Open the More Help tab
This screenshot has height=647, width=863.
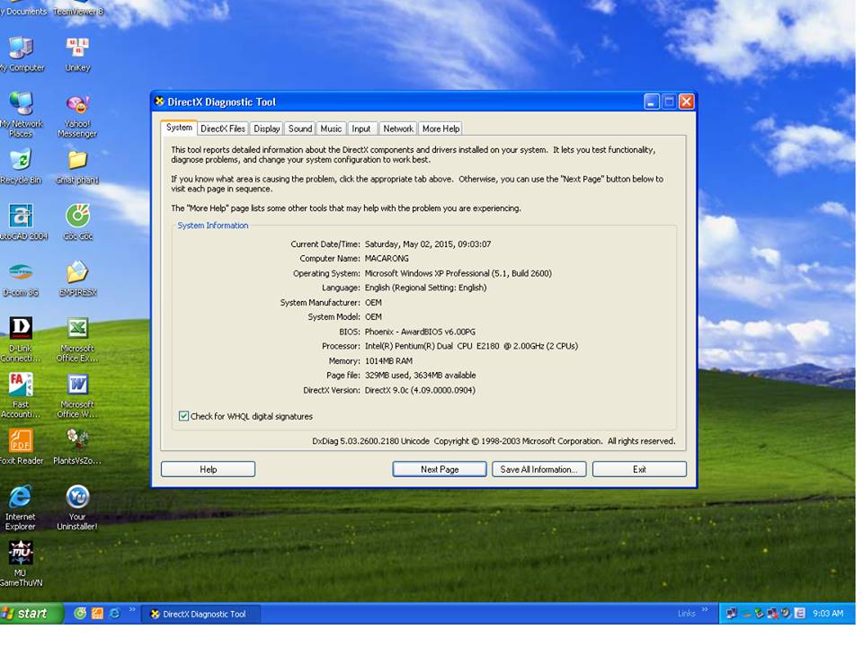[440, 129]
